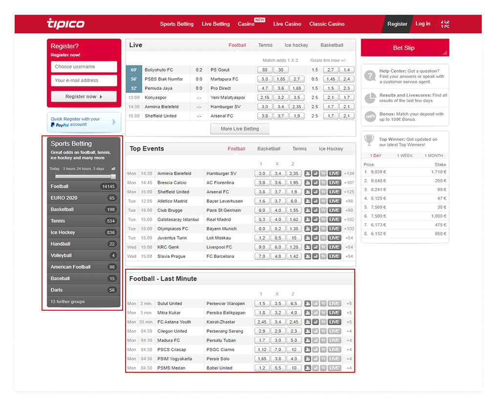Viewport: 492px width, 406px height.
Task: Select the 1 DAY top winners period
Action: point(376,156)
